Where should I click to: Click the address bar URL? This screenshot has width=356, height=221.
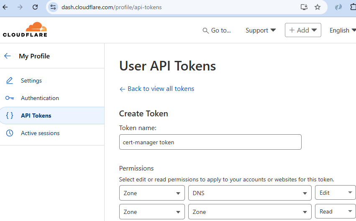[x=111, y=7]
